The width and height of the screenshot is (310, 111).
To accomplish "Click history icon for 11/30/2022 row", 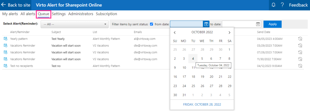I will (300, 59).
